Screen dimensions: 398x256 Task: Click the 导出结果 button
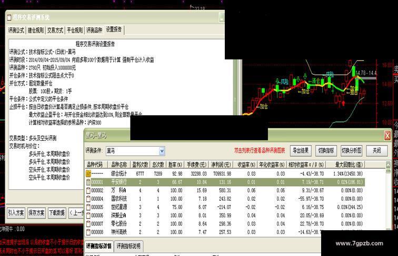[x=301, y=151]
